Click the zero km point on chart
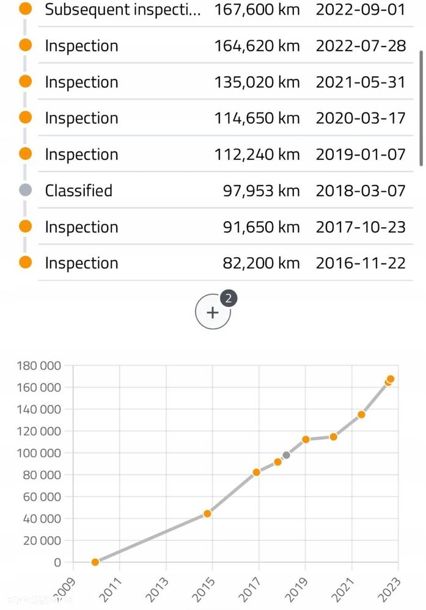The width and height of the screenshot is (426, 610). [95, 562]
